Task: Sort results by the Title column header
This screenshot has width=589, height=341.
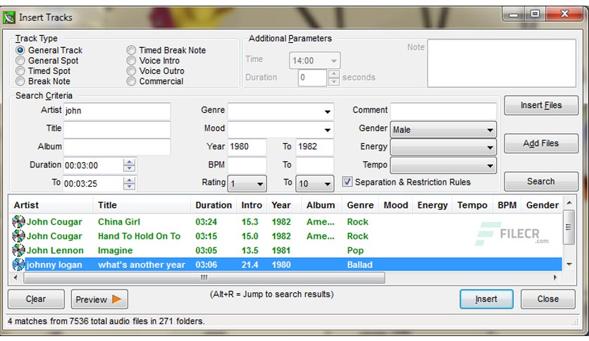Action: (x=108, y=205)
